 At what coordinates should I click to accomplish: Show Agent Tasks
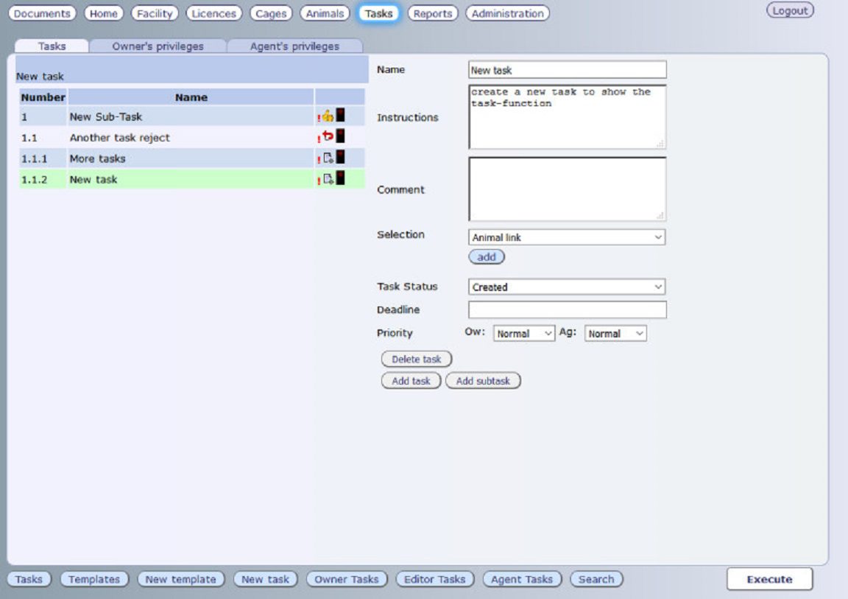click(x=522, y=579)
